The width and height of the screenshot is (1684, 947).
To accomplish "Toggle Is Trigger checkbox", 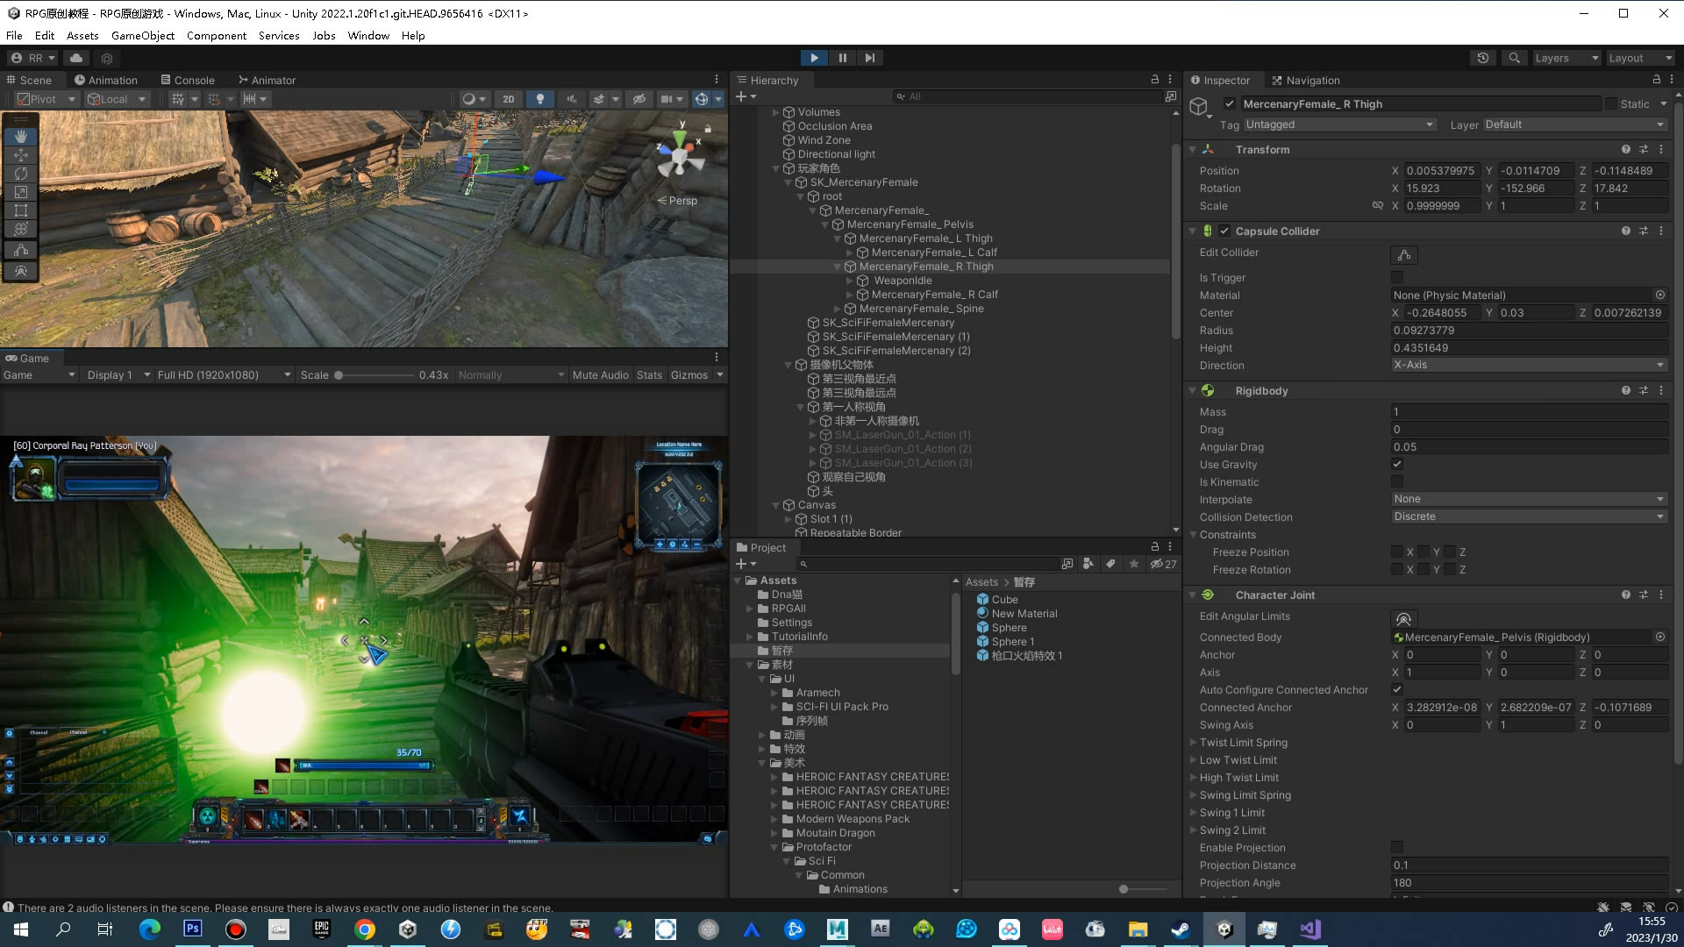I will 1397,277.
